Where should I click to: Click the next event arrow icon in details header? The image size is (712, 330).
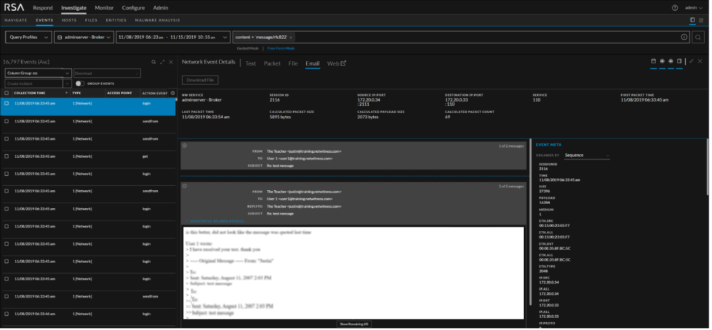click(661, 61)
